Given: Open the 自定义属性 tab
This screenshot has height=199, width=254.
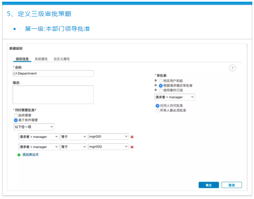Looking at the screenshot, I should tap(62, 59).
